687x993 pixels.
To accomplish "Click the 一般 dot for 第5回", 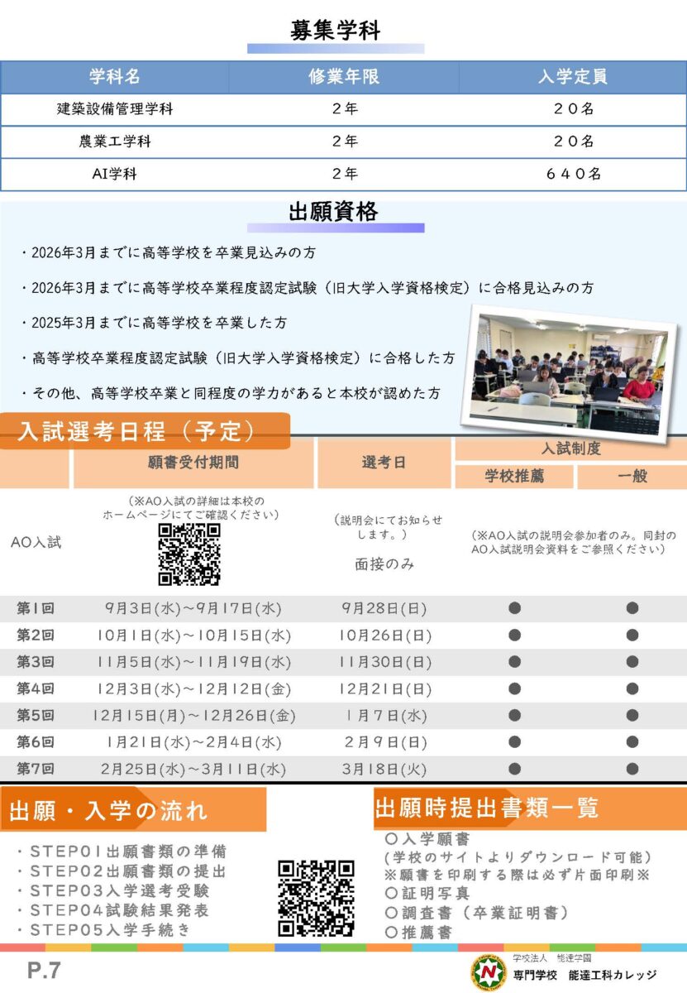I will click(x=632, y=715).
